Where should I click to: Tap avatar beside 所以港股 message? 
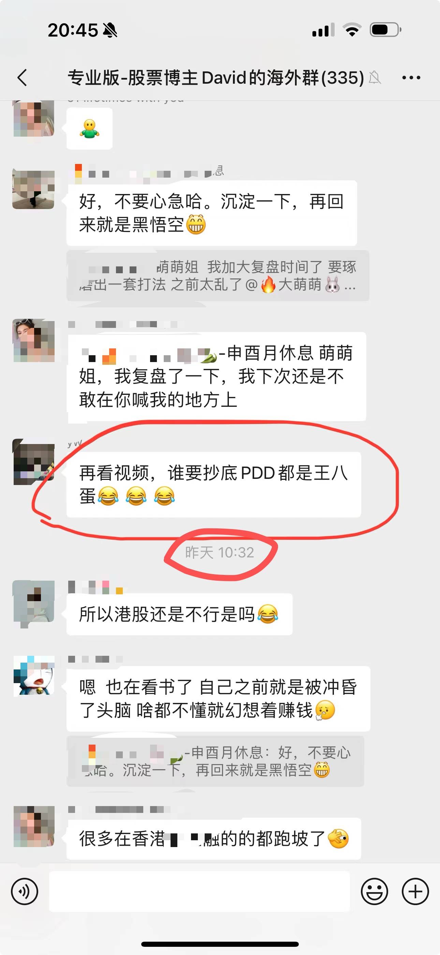[34, 601]
